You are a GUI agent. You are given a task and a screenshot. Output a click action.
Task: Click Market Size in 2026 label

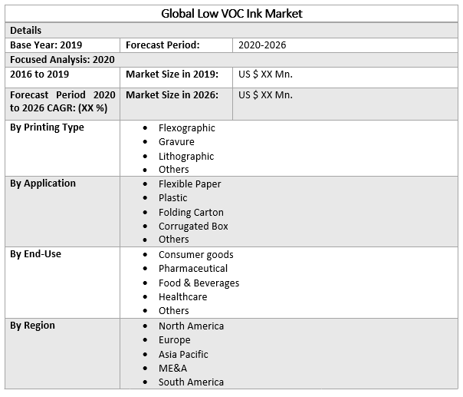pos(172,94)
